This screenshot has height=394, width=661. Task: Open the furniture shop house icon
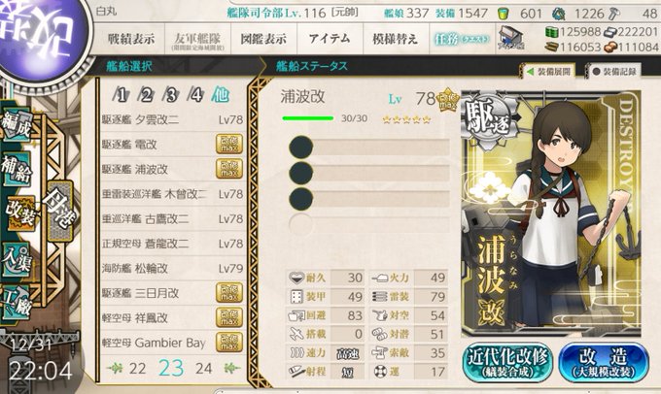510,38
